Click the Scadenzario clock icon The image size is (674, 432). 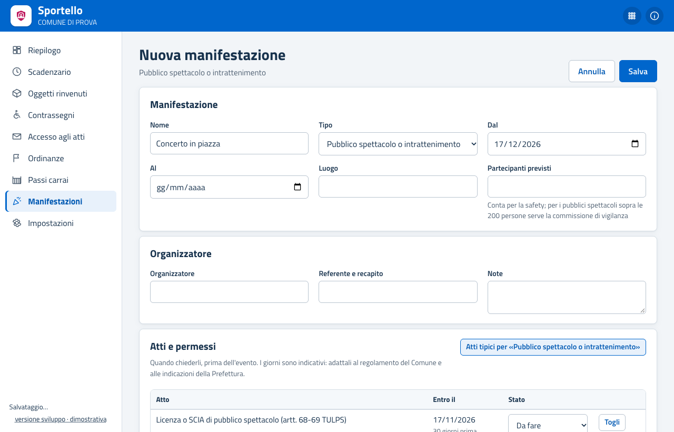17,72
